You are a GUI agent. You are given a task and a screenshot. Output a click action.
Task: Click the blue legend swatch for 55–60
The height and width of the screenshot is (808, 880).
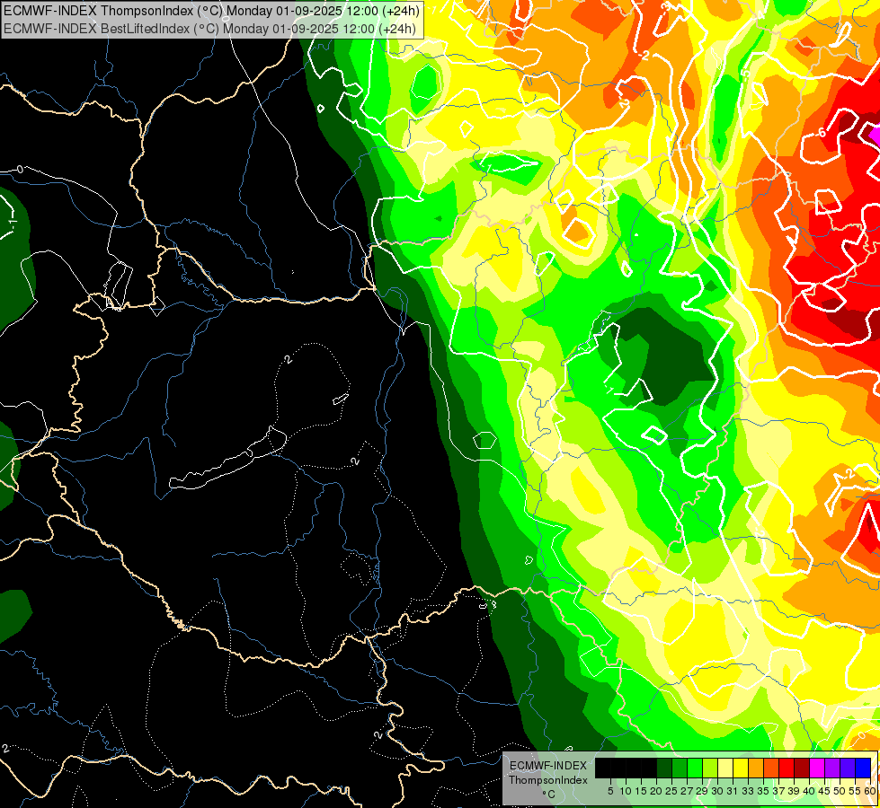tap(863, 768)
